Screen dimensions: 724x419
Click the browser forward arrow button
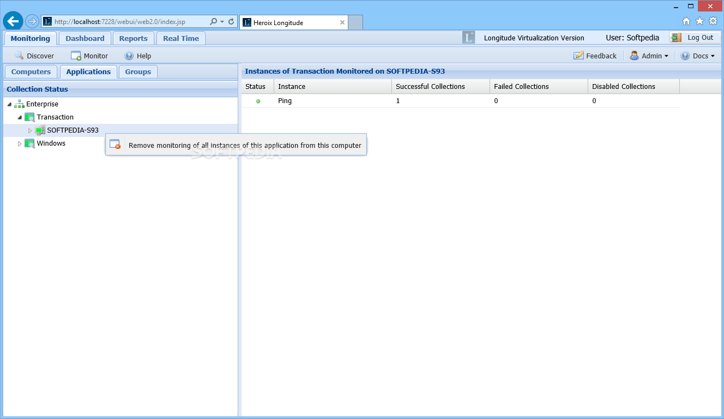(x=32, y=22)
